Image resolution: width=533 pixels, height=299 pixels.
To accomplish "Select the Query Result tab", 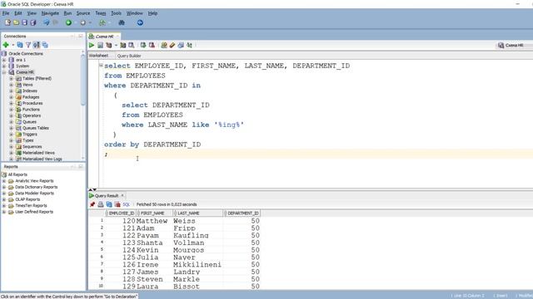I will pyautogui.click(x=107, y=196).
